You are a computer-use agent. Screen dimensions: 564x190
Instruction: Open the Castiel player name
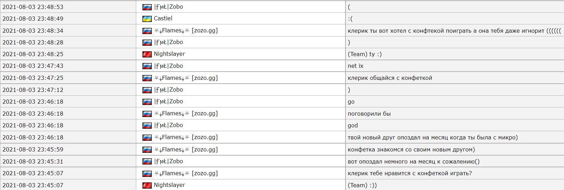point(163,19)
